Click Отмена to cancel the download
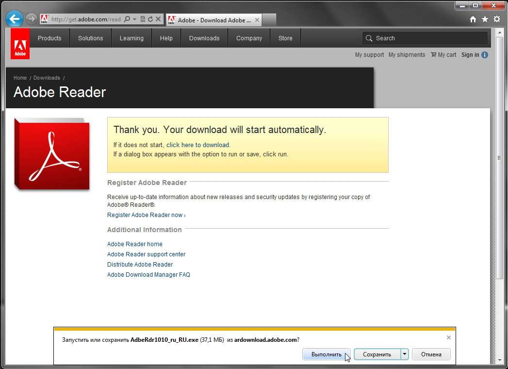 (431, 354)
